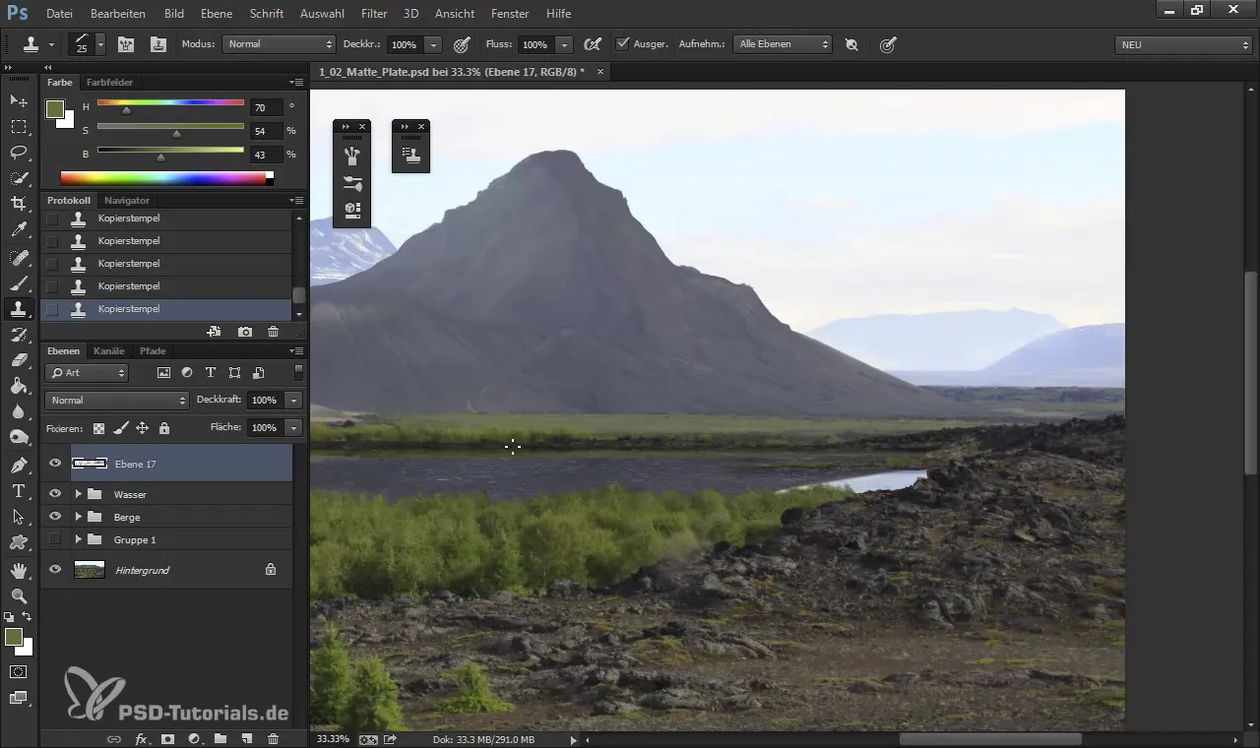This screenshot has width=1260, height=748.
Task: Select the History Brush tool
Action: coord(19,335)
